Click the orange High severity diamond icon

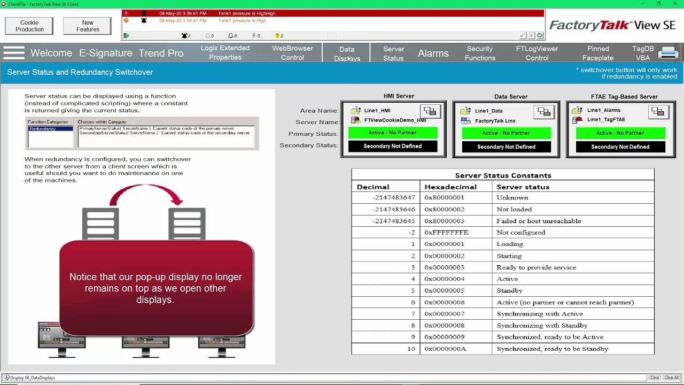coord(126,20)
